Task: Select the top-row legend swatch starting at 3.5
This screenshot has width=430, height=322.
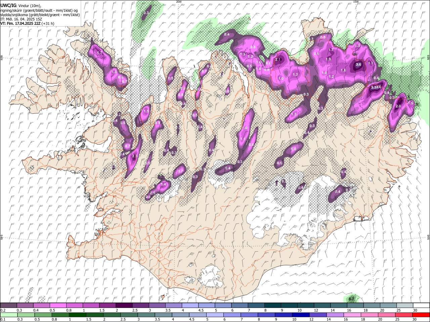Action: point(174,305)
